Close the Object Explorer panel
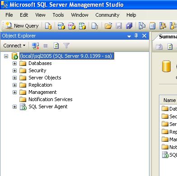This screenshot has height=176, width=177. coord(144,36)
